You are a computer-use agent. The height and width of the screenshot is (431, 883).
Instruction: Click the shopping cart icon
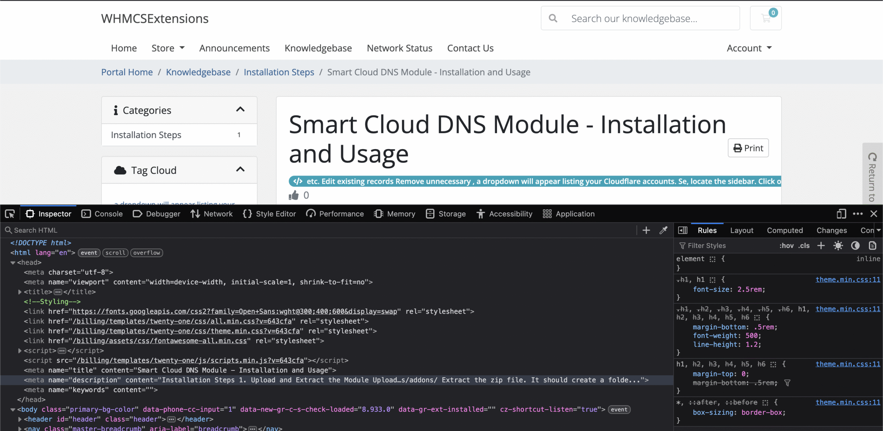(x=765, y=18)
